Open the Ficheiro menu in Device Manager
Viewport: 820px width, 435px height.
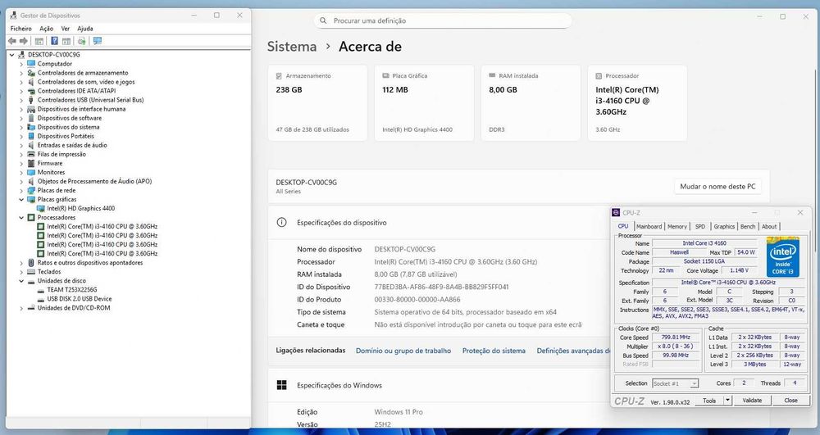click(x=21, y=29)
